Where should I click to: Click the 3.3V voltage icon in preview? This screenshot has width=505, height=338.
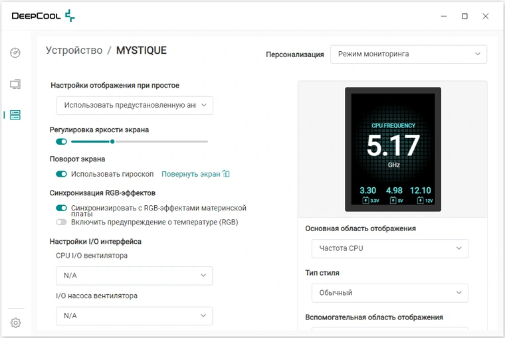pos(365,201)
